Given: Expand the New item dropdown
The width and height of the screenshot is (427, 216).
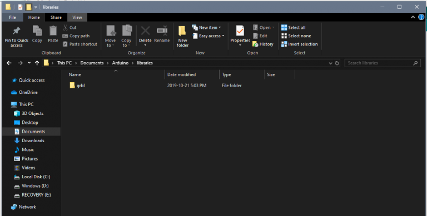Looking at the screenshot, I should pos(220,27).
